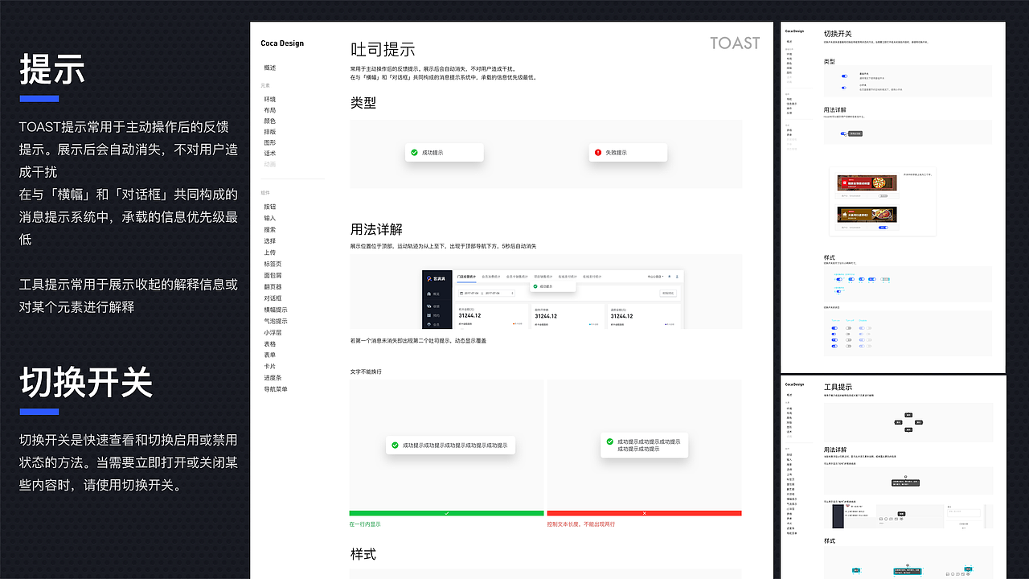Screen dimensions: 1029x579
Task: Go to 选择 component page
Action: click(x=269, y=240)
